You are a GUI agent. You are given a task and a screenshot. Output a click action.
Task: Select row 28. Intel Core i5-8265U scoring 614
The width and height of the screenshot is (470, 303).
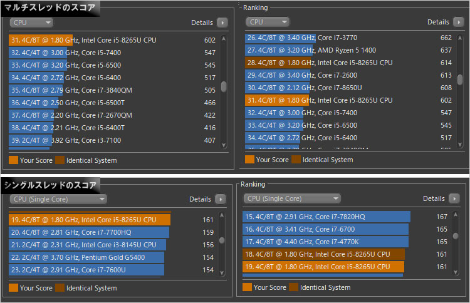(x=348, y=63)
